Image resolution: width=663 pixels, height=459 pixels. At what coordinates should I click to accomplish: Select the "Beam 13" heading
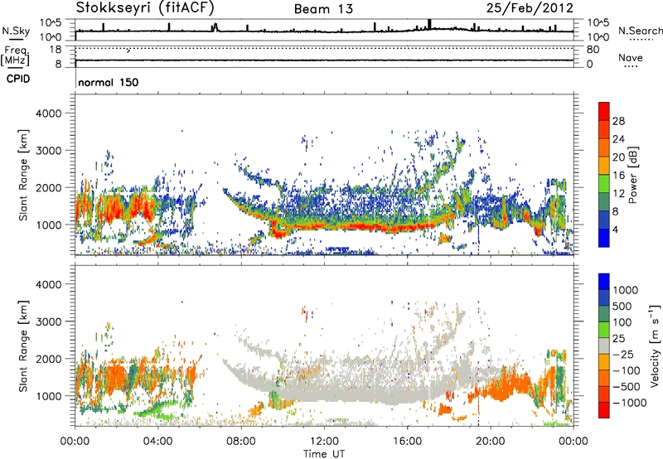coord(323,9)
